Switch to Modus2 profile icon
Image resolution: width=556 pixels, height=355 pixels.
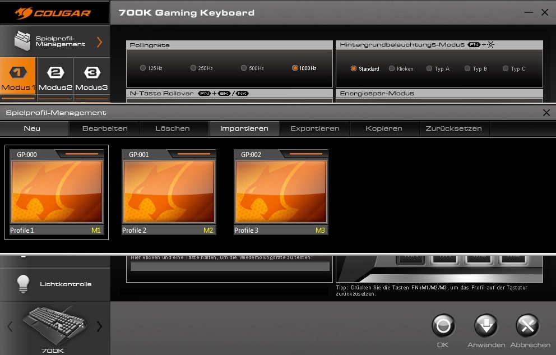(x=55, y=77)
